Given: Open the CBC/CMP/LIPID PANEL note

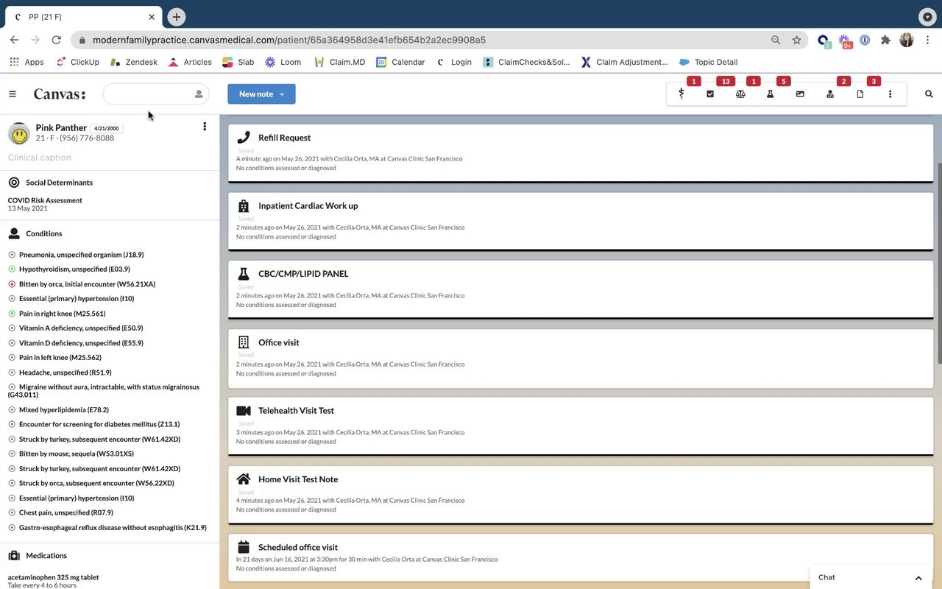Looking at the screenshot, I should (581, 289).
